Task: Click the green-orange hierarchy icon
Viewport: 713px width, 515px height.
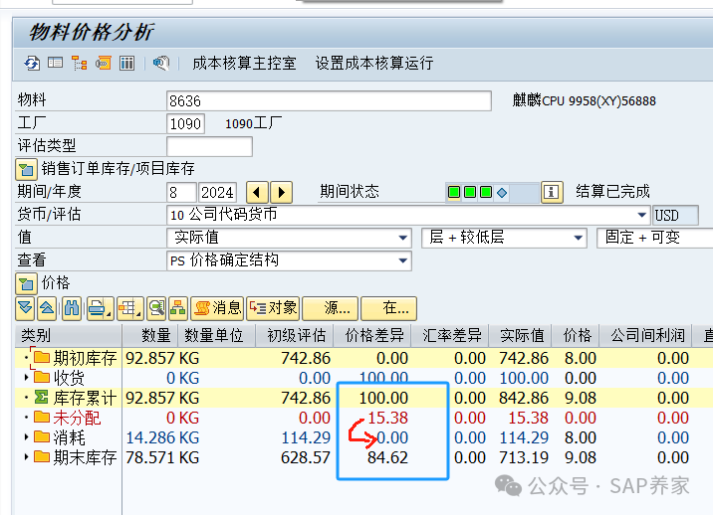Action: [178, 308]
